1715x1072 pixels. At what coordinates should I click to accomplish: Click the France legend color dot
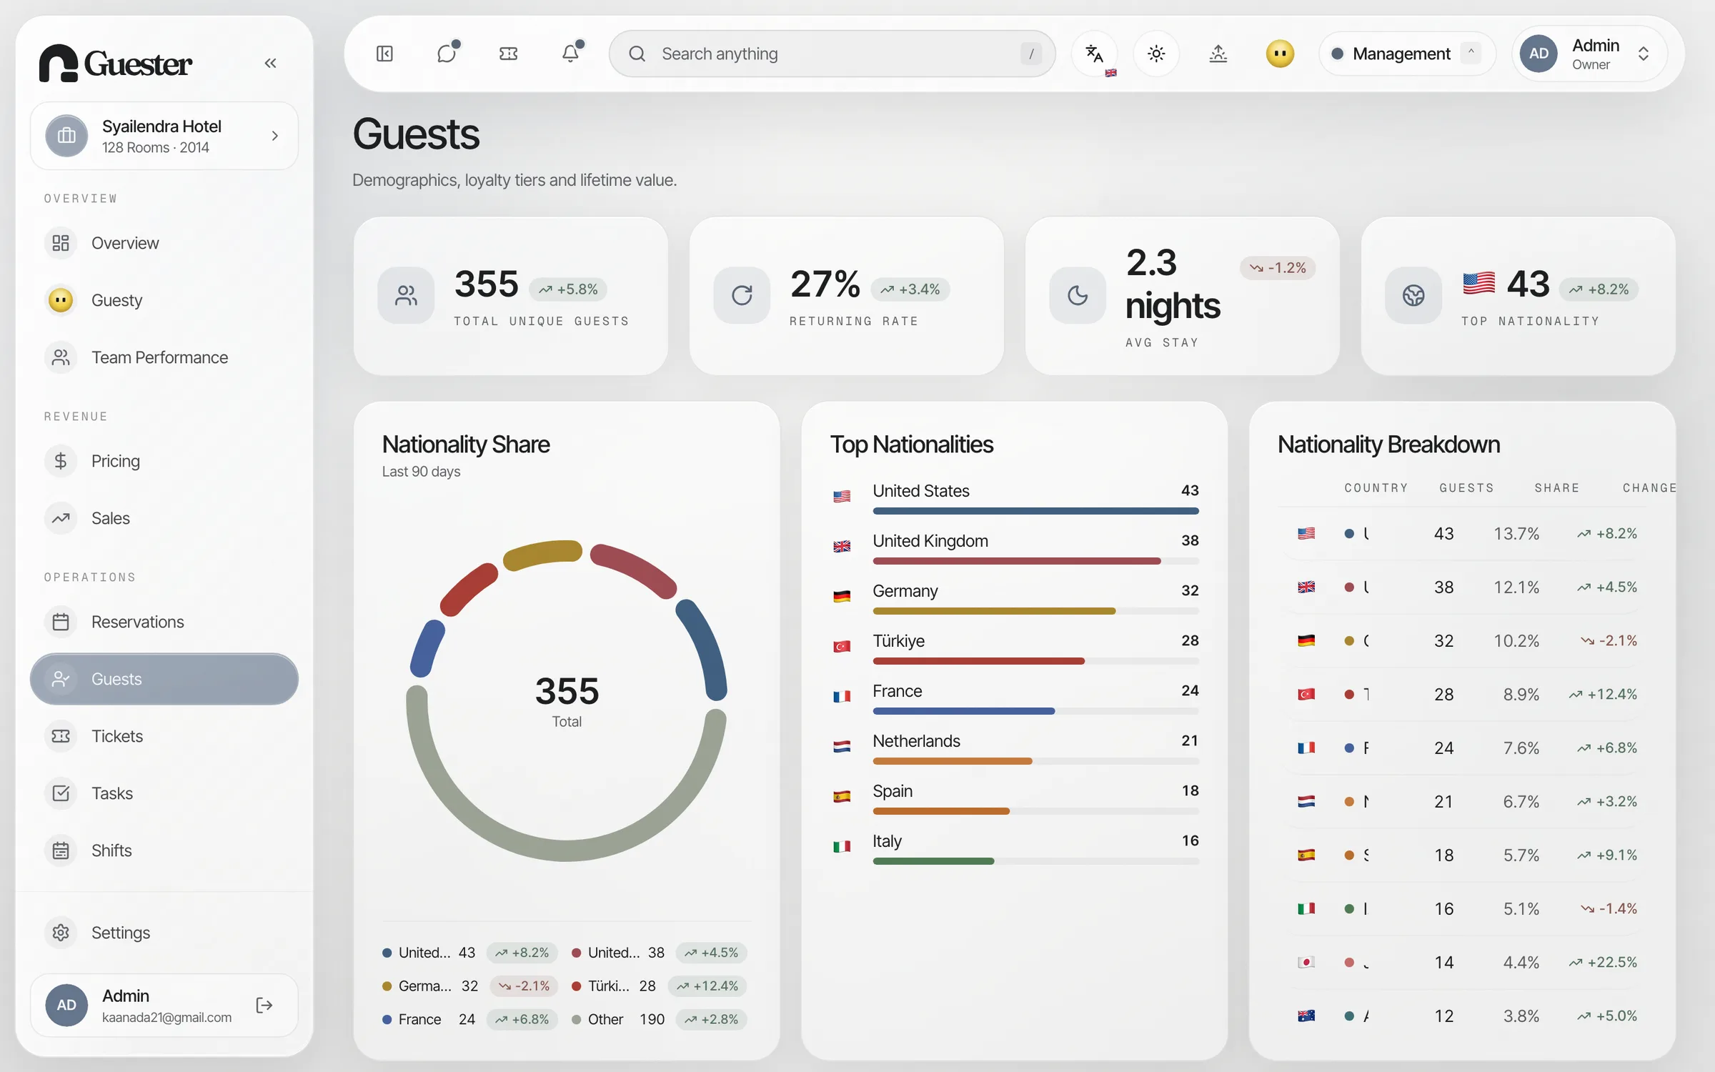387,1020
